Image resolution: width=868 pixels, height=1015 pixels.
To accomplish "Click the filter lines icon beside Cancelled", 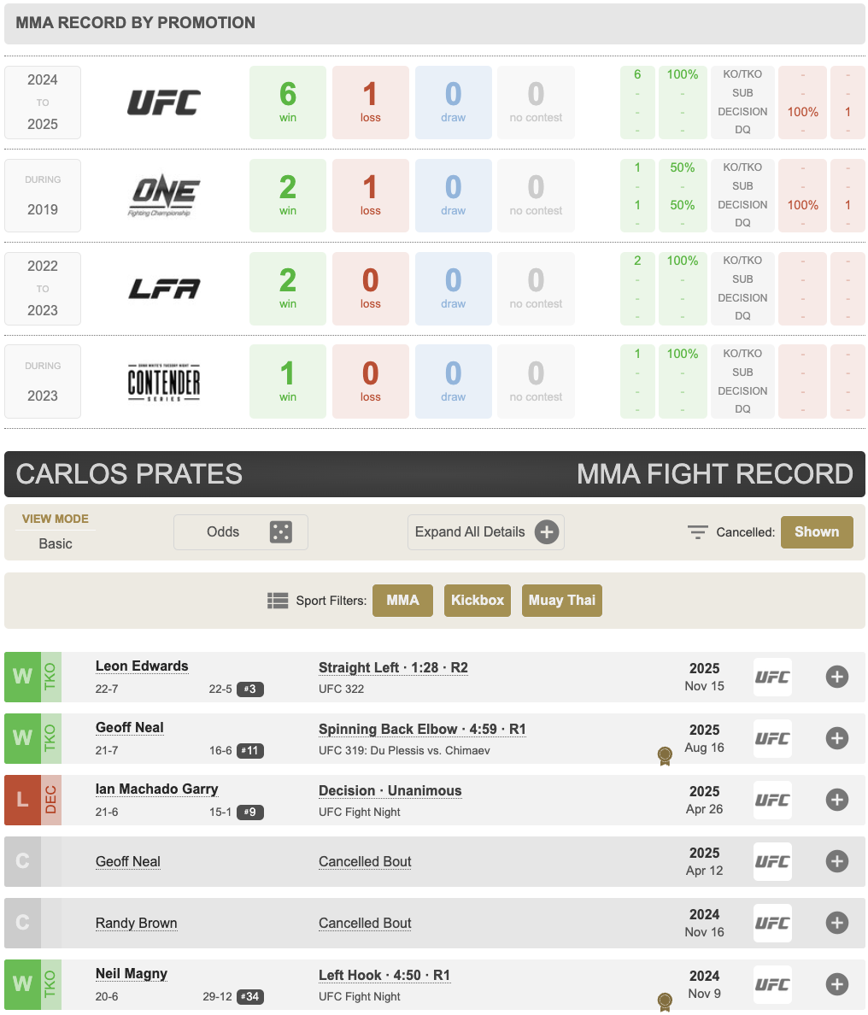I will point(698,532).
